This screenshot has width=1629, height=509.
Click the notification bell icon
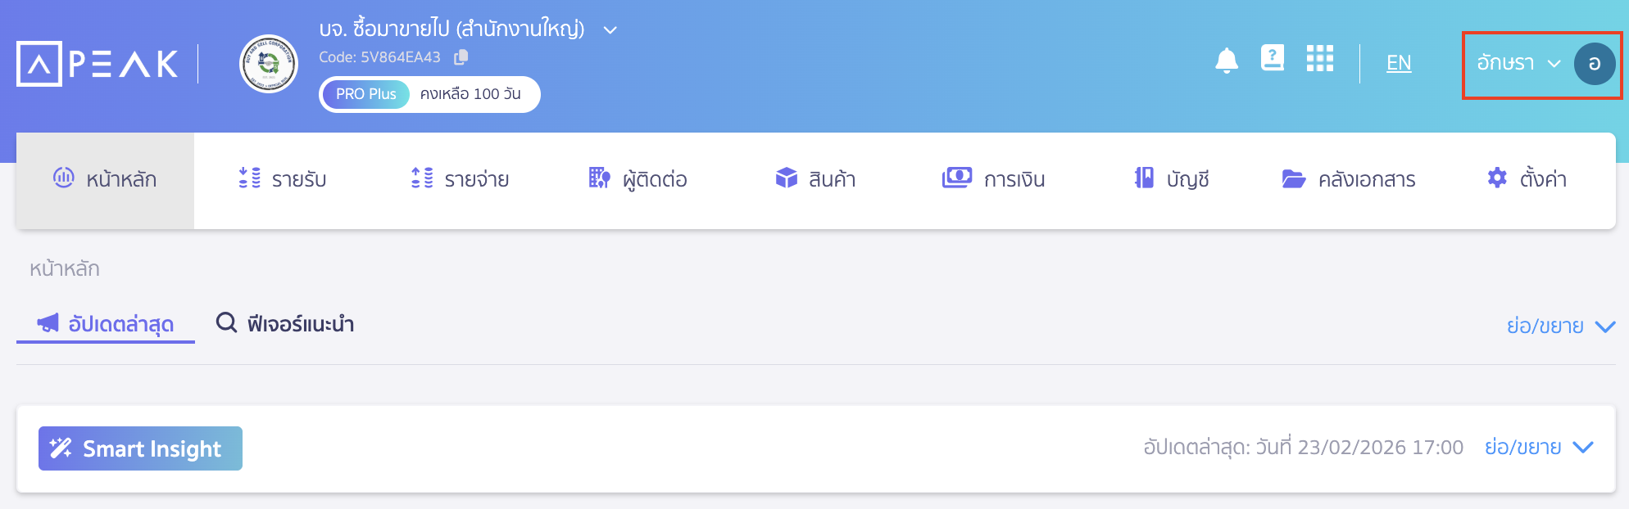(1226, 61)
